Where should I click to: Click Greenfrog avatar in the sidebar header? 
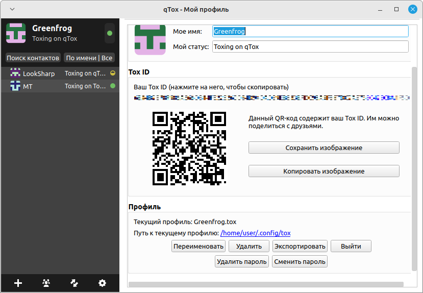pos(16,33)
